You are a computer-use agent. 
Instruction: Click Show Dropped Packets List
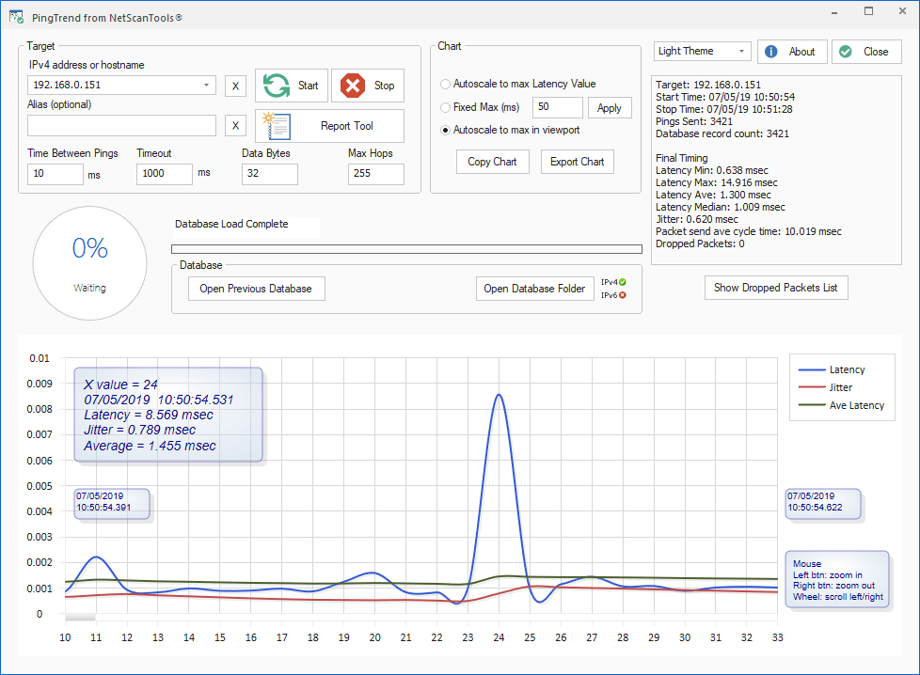[776, 288]
